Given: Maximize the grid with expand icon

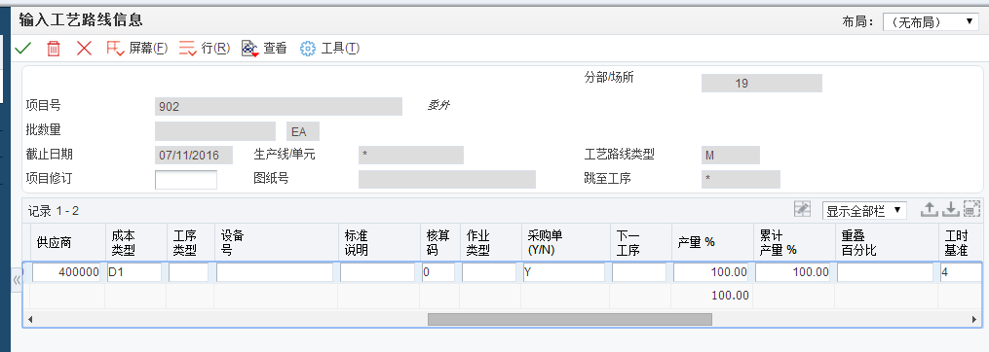Looking at the screenshot, I should click(972, 210).
